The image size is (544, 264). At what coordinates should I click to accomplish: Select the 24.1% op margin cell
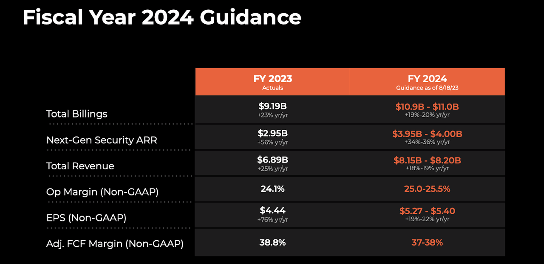click(272, 189)
